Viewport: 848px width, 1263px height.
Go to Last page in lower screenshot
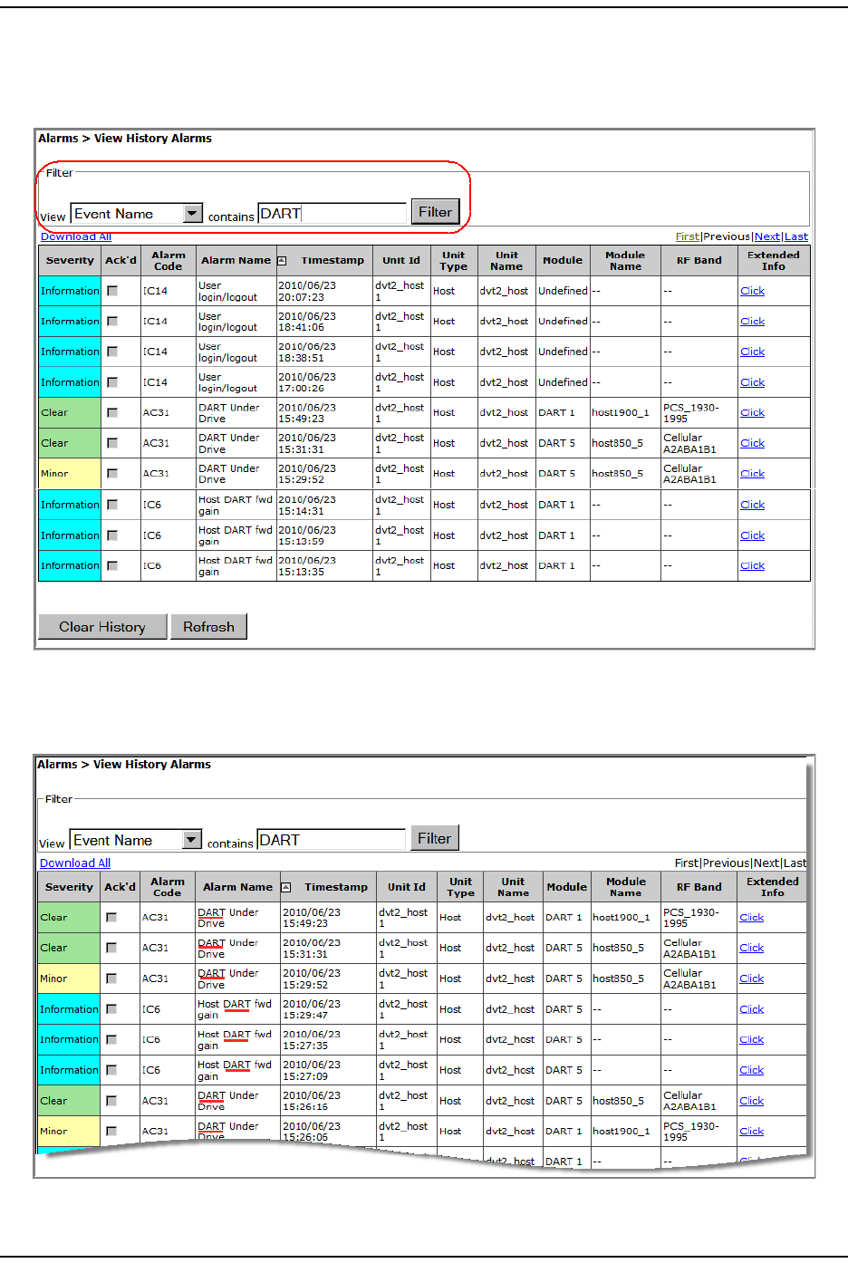pos(795,863)
